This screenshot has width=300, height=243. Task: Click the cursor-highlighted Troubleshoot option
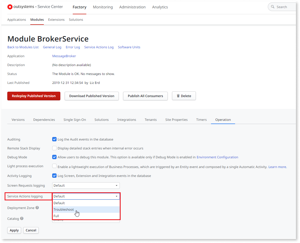click(x=64, y=209)
